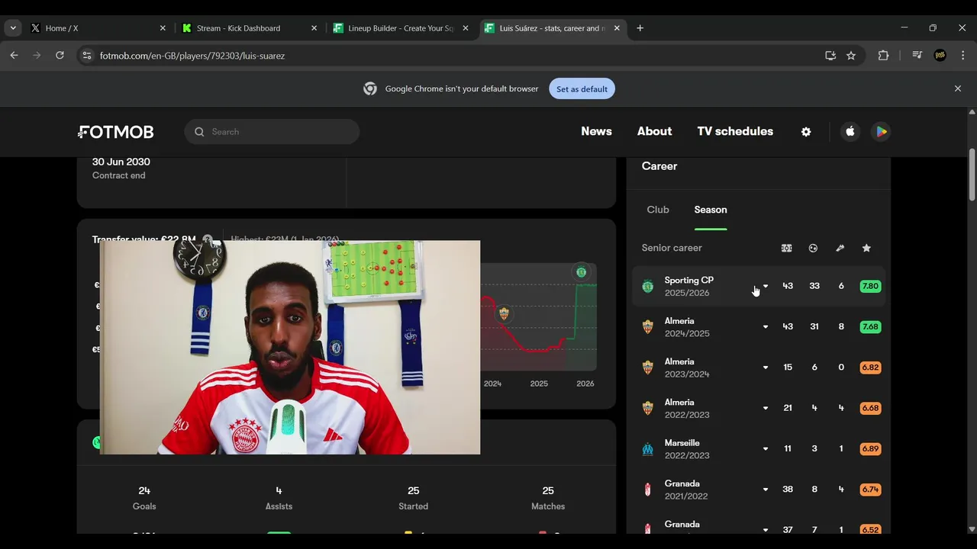Open Chrome three-dot menu

point(962,56)
